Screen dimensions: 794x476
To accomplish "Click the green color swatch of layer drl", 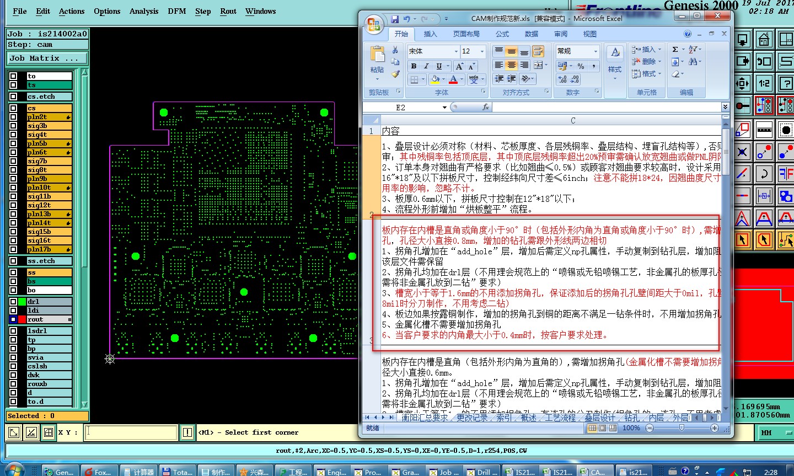I will click(22, 302).
